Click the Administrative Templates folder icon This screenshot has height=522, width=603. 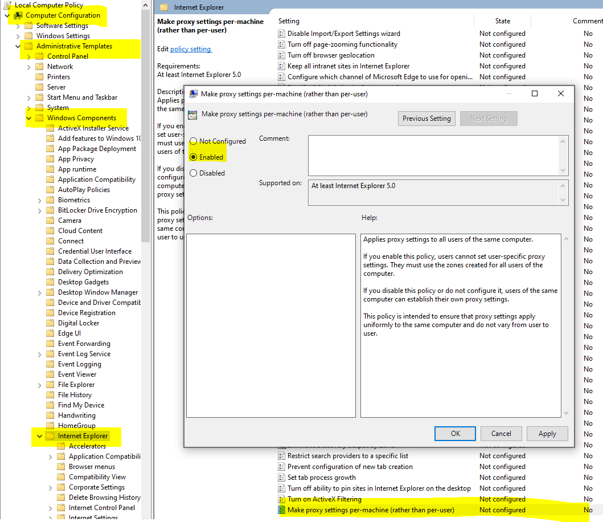(28, 46)
